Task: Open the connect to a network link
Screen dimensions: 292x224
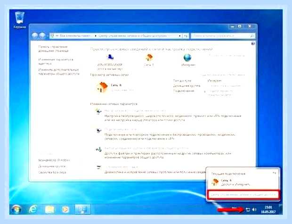Action: click(121, 129)
